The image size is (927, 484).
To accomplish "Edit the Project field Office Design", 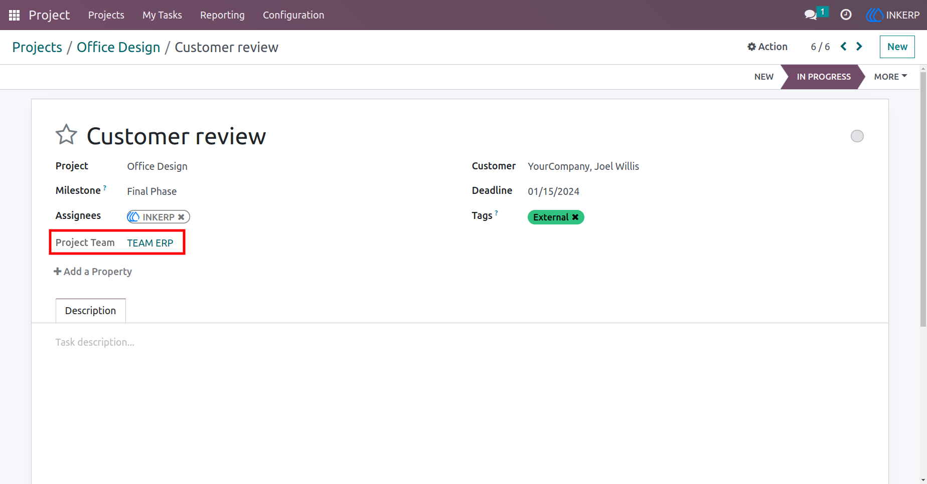I will tap(157, 166).
